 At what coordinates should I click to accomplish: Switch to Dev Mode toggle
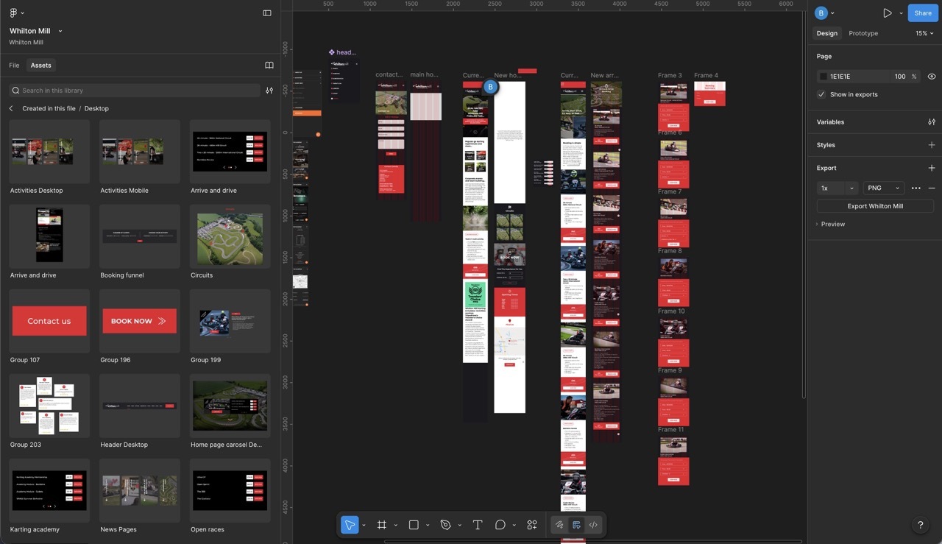tap(593, 525)
